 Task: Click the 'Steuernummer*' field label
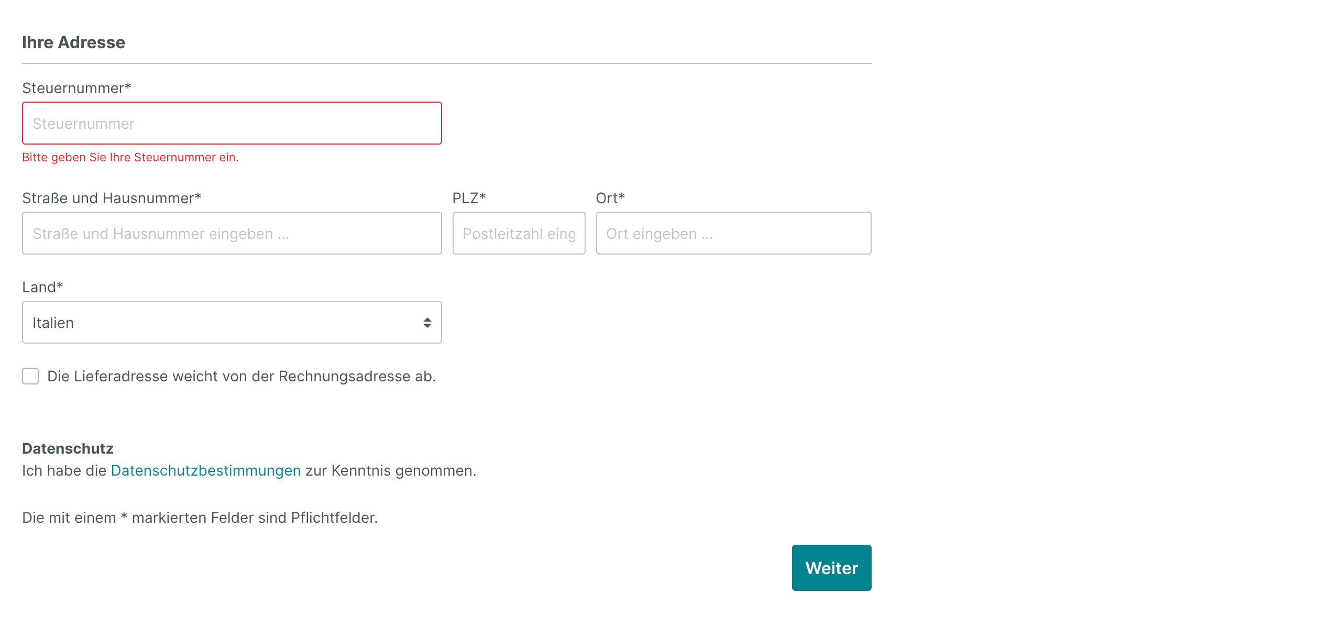[x=76, y=89]
